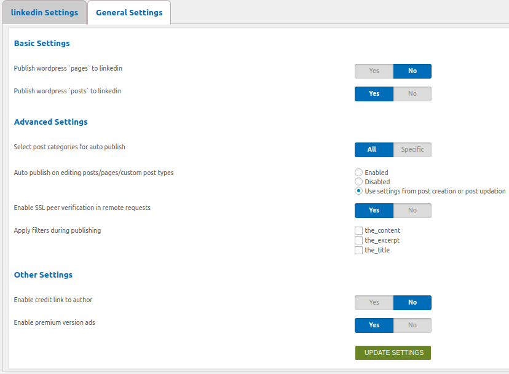Disable publishing wordpress posts to linkedin
The width and height of the screenshot is (509, 374).
click(x=412, y=93)
